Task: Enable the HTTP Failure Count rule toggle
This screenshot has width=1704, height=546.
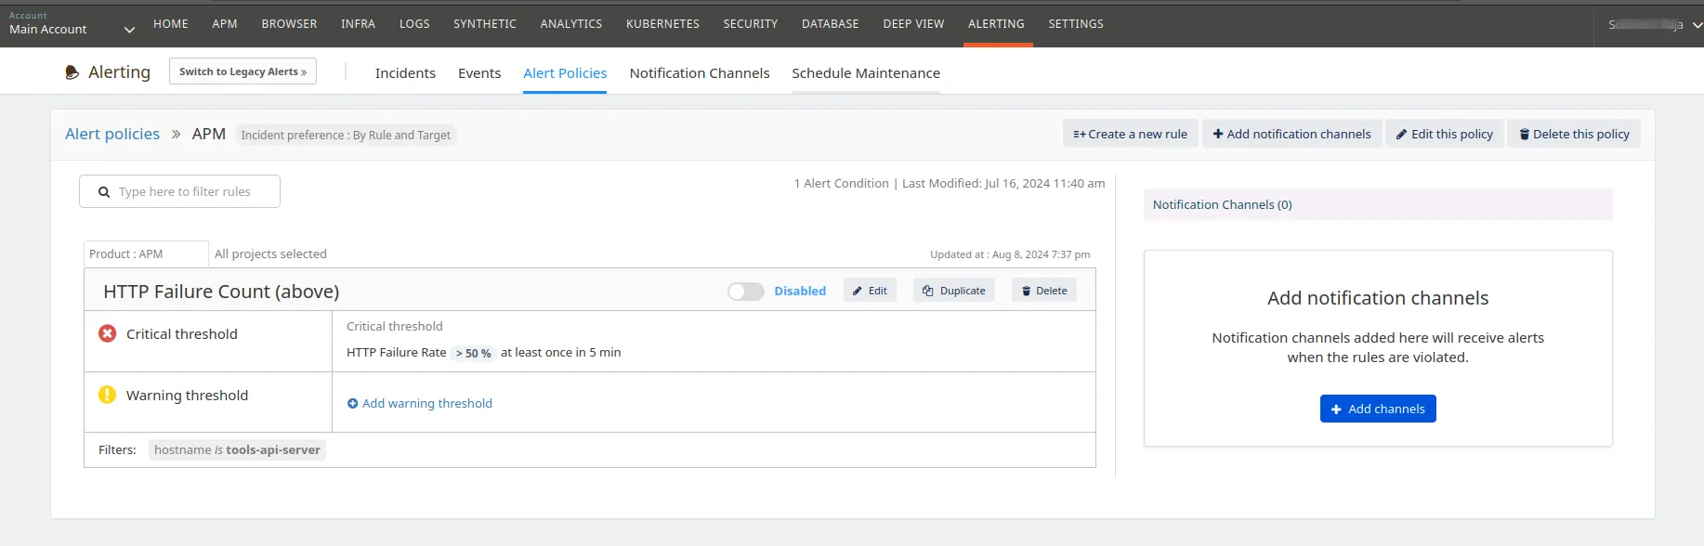Action: coord(745,292)
